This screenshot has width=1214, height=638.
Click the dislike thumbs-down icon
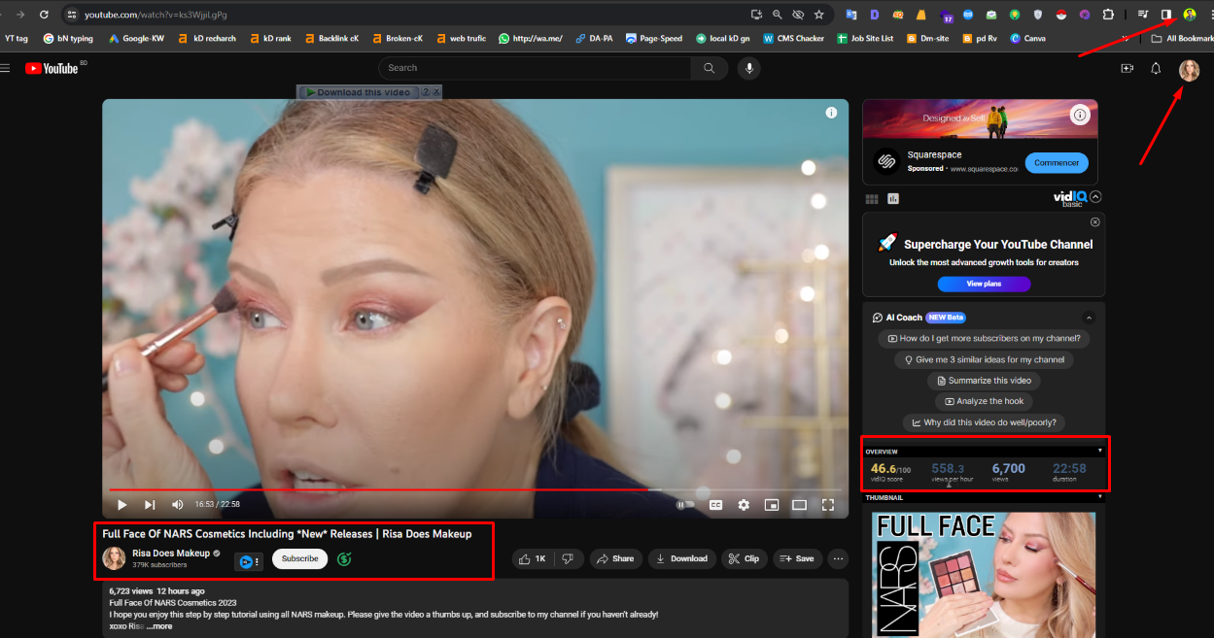pos(568,558)
